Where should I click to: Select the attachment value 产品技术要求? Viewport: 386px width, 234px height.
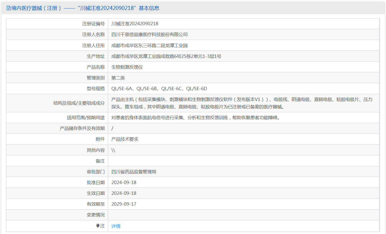pos(125,139)
